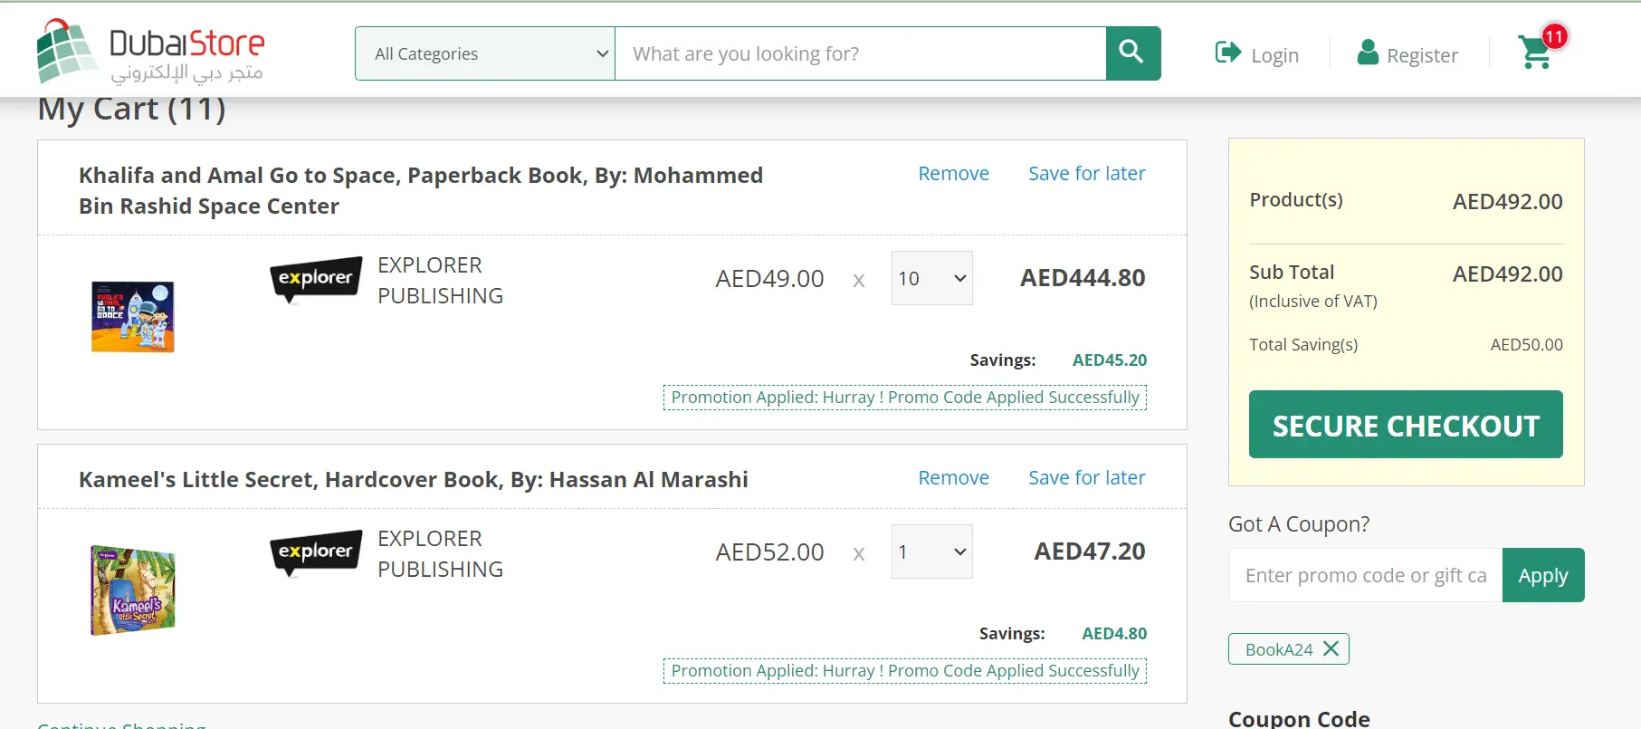
Task: Apply the promo code
Action: click(1543, 575)
